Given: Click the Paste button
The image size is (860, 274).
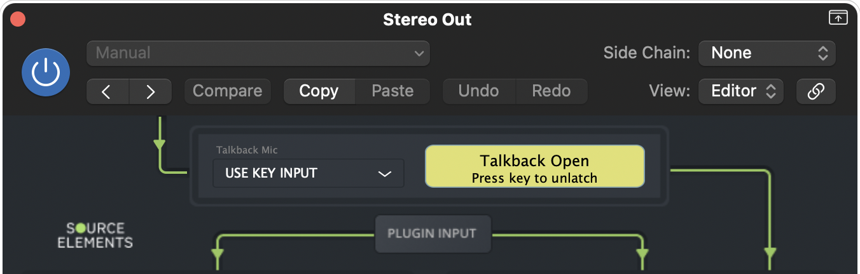Looking at the screenshot, I should click(x=392, y=91).
